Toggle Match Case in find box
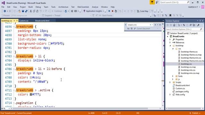This screenshot has width=205, height=115. (x=128, y=28)
